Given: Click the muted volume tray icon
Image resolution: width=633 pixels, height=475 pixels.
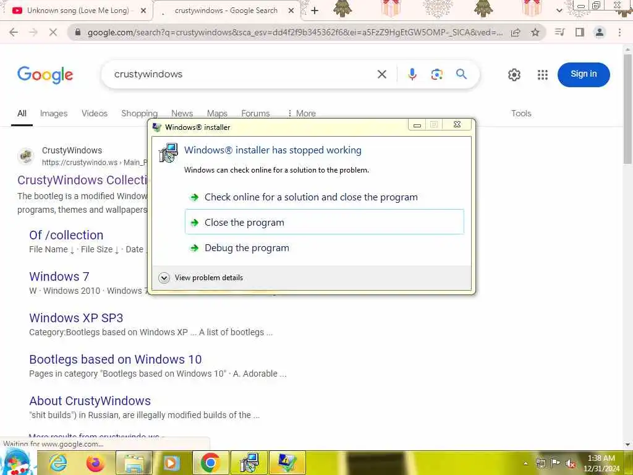Looking at the screenshot, I should [x=571, y=463].
